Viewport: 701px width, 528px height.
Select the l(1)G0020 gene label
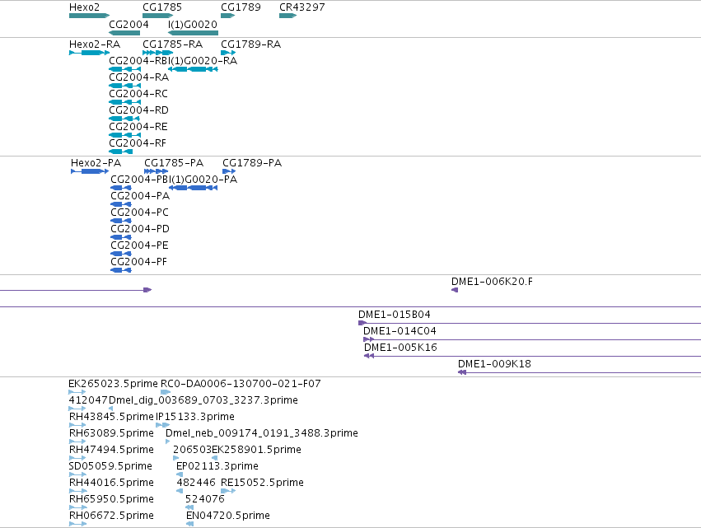pos(193,24)
